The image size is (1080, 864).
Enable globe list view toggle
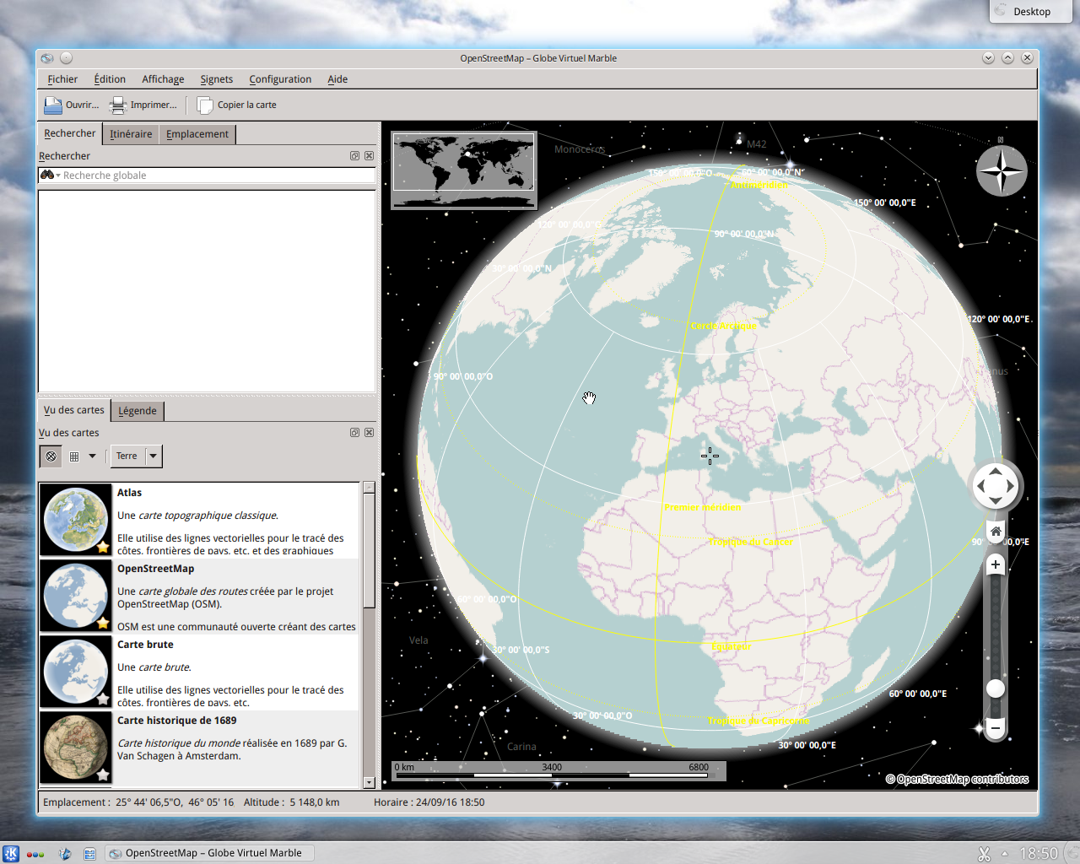point(51,456)
